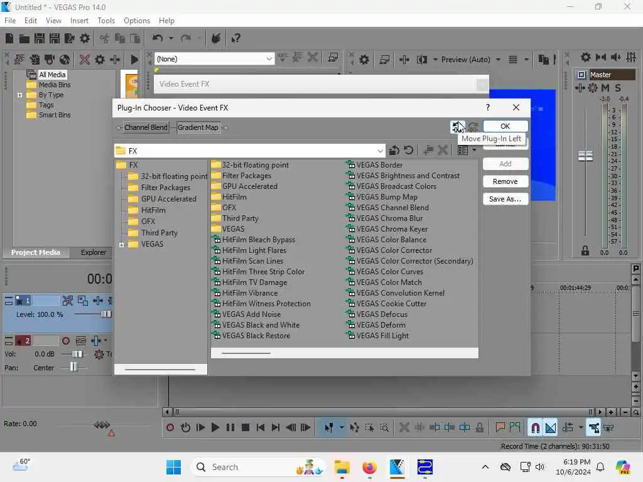Click Windows taskbar Search box
This screenshot has width=643, height=482.
(x=258, y=467)
